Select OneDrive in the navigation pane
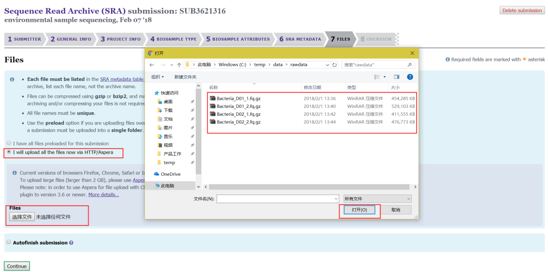 (x=170, y=174)
